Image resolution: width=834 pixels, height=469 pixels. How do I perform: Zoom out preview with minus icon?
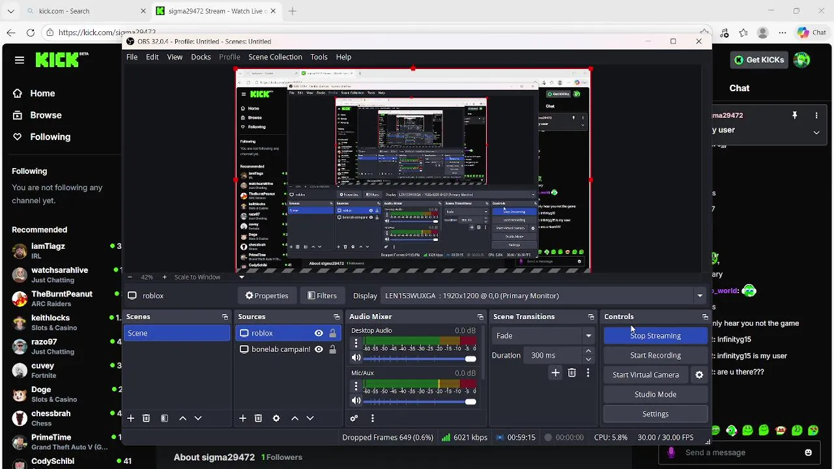pyautogui.click(x=130, y=277)
